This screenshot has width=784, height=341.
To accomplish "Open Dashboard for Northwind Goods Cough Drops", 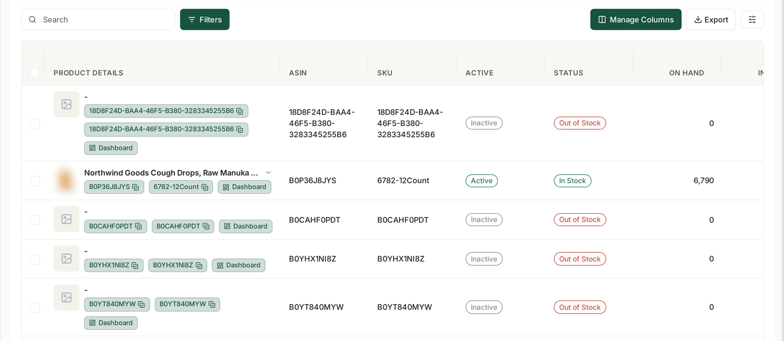I will coord(245,187).
